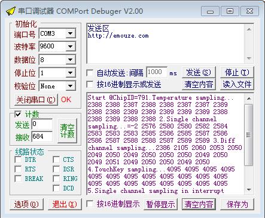Maximize the COMPort Debuger window

coord(230,11)
